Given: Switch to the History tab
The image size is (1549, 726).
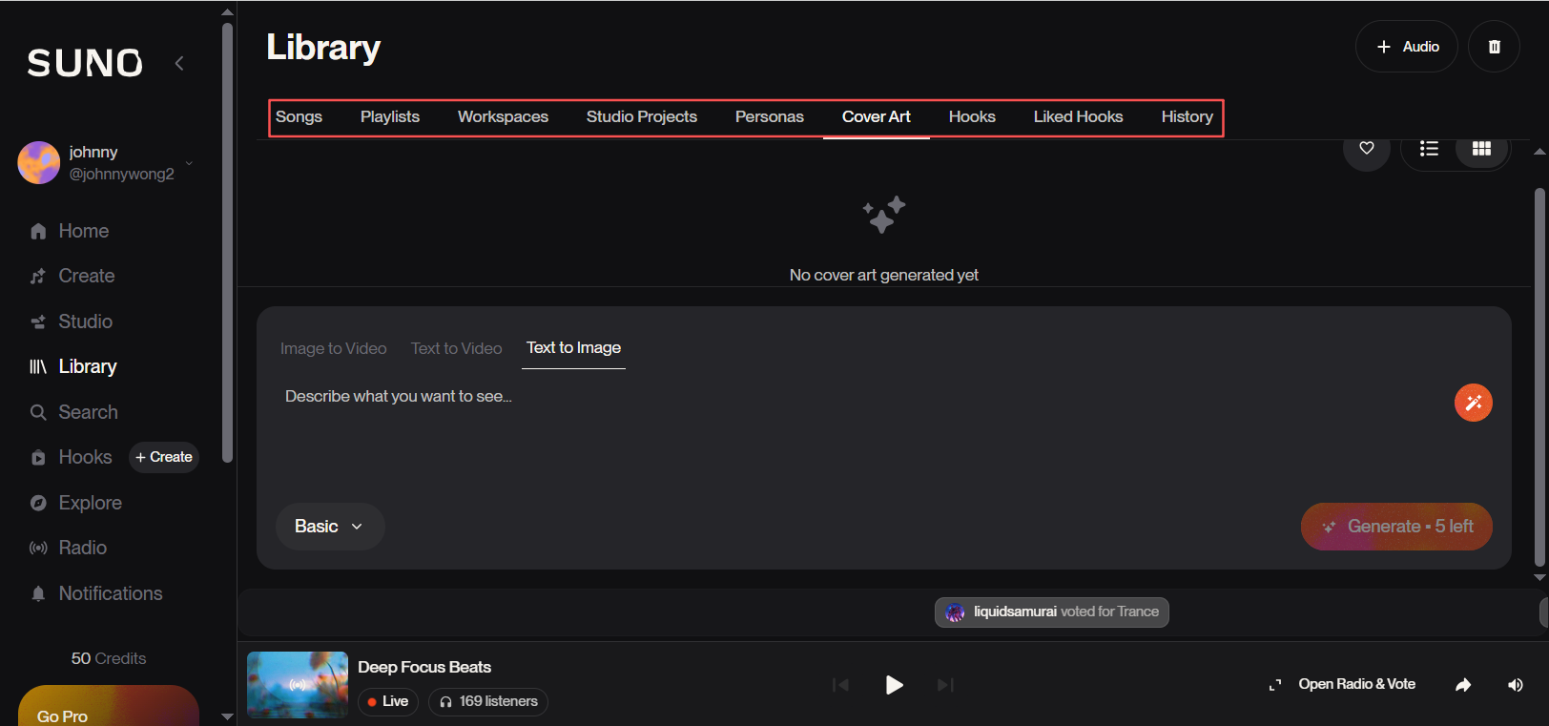Looking at the screenshot, I should point(1188,116).
